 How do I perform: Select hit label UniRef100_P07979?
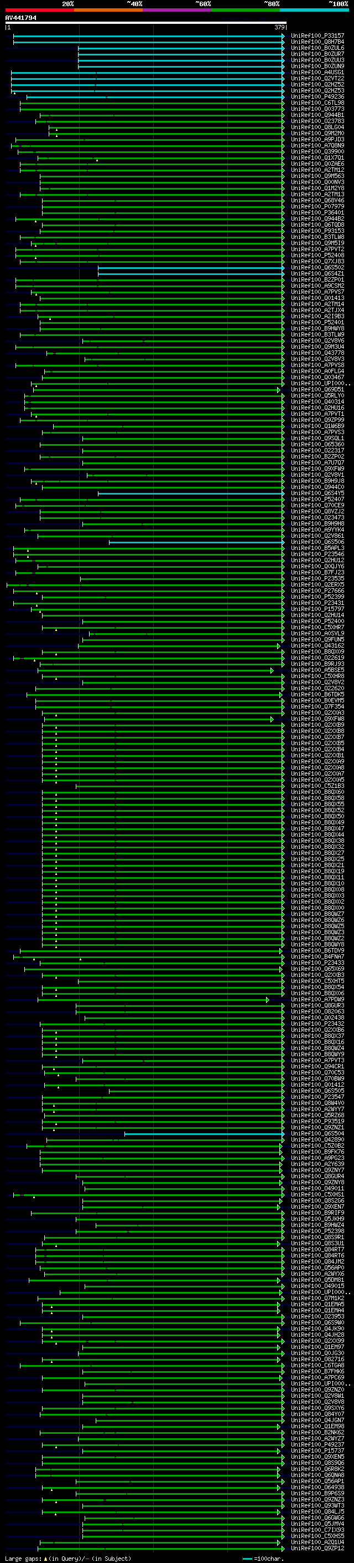317,206
